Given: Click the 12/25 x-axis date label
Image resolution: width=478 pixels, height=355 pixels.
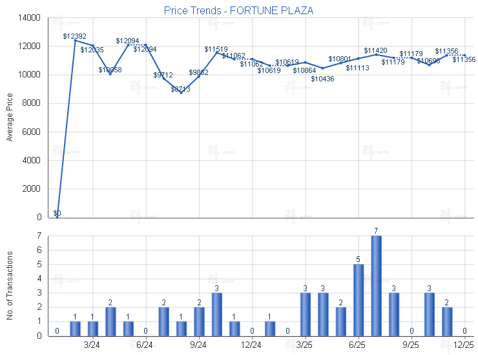Looking at the screenshot, I should 464,345.
